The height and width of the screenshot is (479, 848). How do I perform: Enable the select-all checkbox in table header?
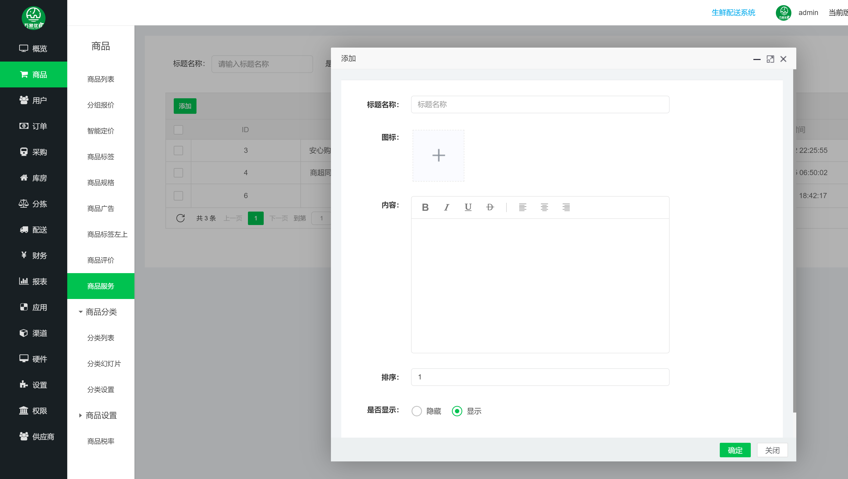[x=178, y=130]
